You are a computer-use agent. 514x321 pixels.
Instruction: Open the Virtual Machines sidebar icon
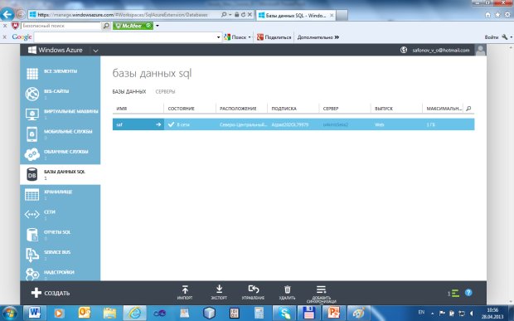click(32, 114)
